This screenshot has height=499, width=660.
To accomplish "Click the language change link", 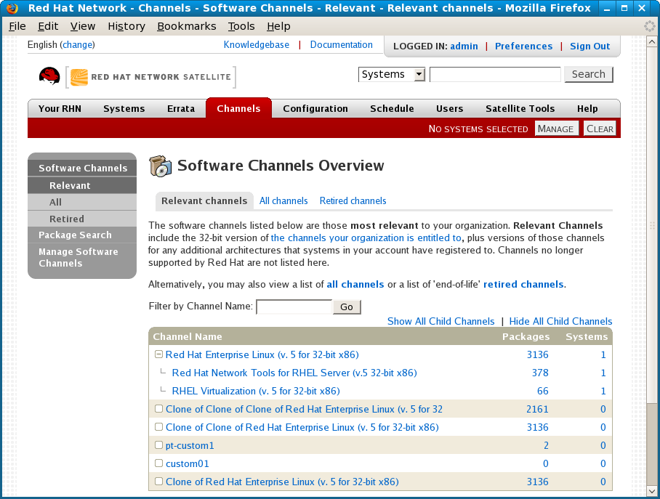I will tap(78, 44).
